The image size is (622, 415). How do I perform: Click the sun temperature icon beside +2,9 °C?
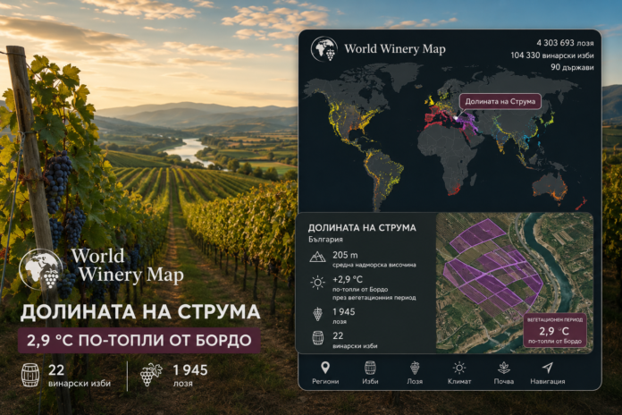click(x=317, y=283)
